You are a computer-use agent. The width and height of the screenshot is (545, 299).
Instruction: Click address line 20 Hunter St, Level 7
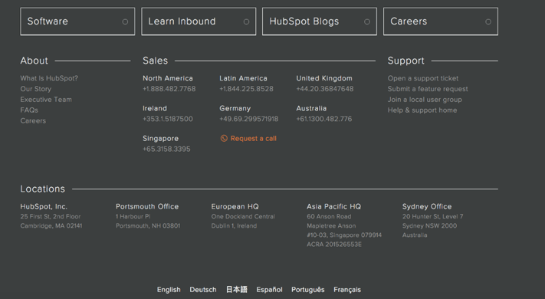433,216
